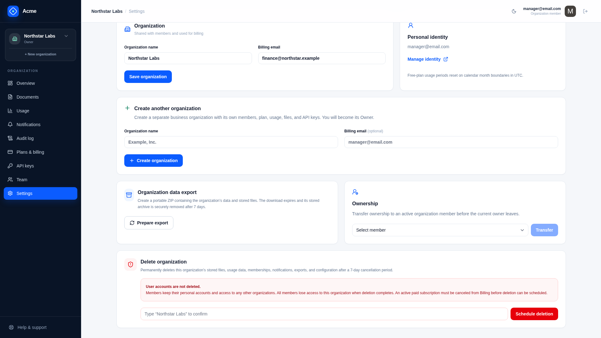
Task: Click the Settings breadcrumb text
Action: pyautogui.click(x=136, y=11)
